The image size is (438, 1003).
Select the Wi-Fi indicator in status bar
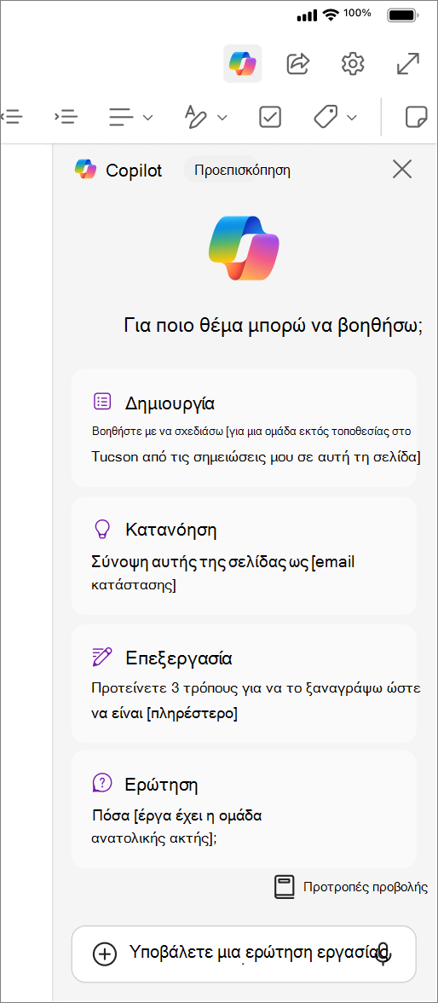331,14
